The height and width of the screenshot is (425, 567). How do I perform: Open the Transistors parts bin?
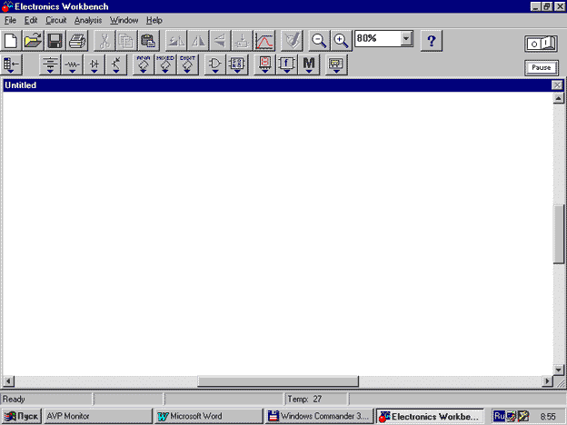[x=116, y=64]
